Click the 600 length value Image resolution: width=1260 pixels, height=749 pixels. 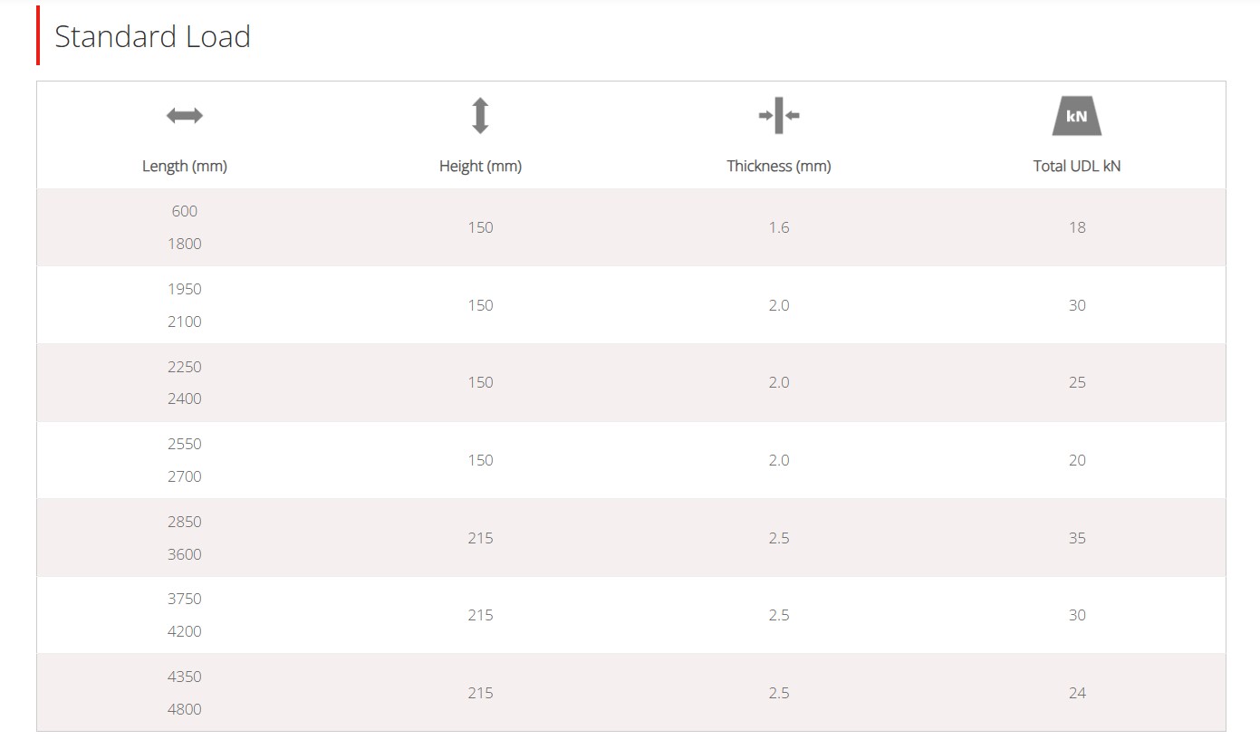coord(185,211)
